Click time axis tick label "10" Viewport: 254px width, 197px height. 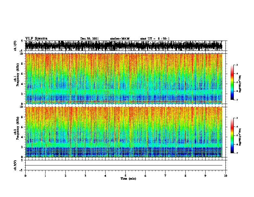225,176
